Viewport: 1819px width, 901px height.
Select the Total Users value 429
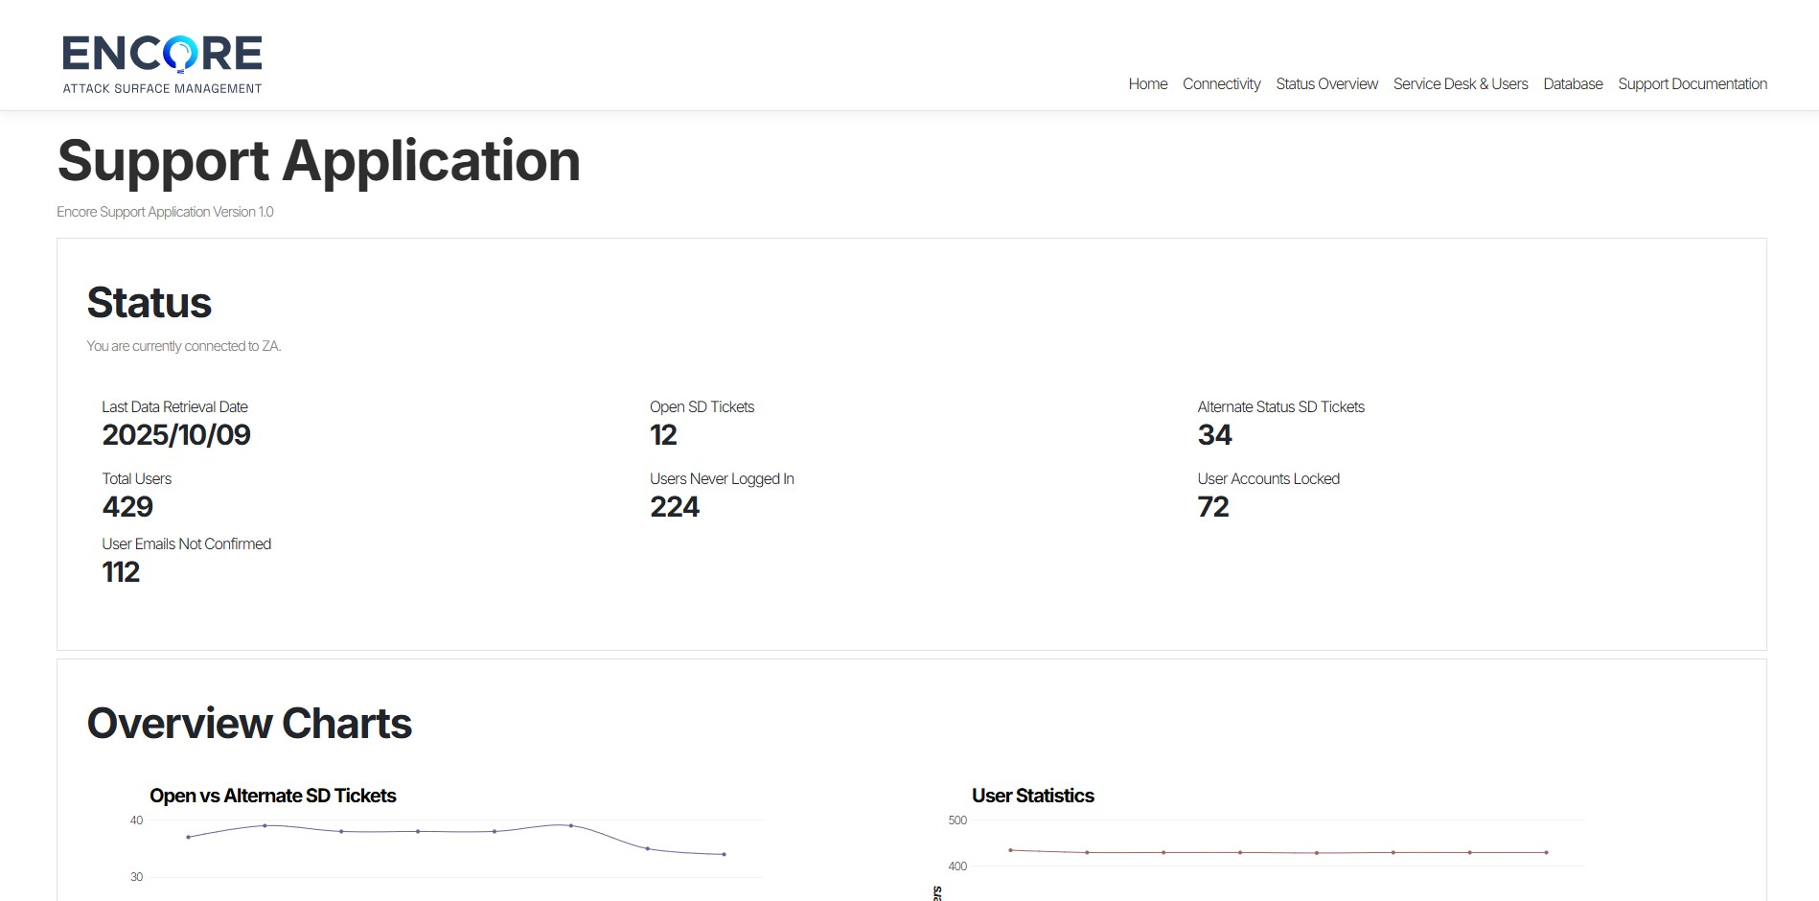pyautogui.click(x=127, y=507)
